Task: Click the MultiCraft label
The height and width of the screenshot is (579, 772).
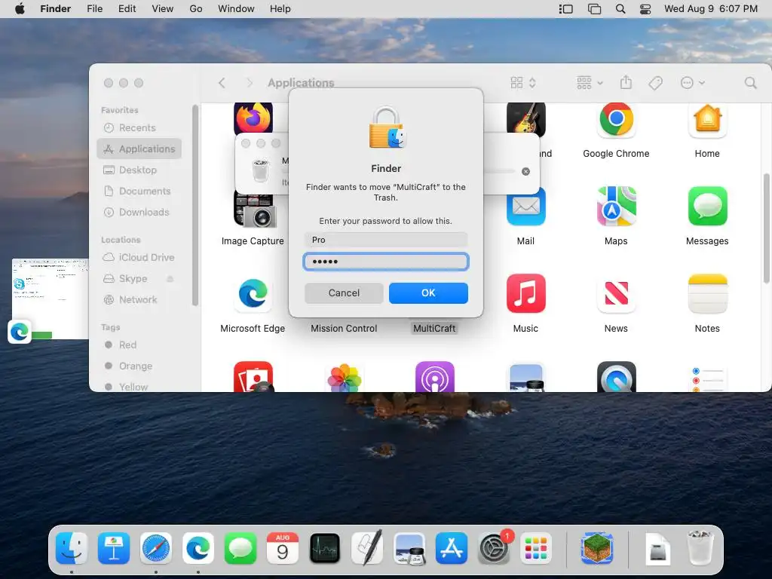Action: click(434, 329)
